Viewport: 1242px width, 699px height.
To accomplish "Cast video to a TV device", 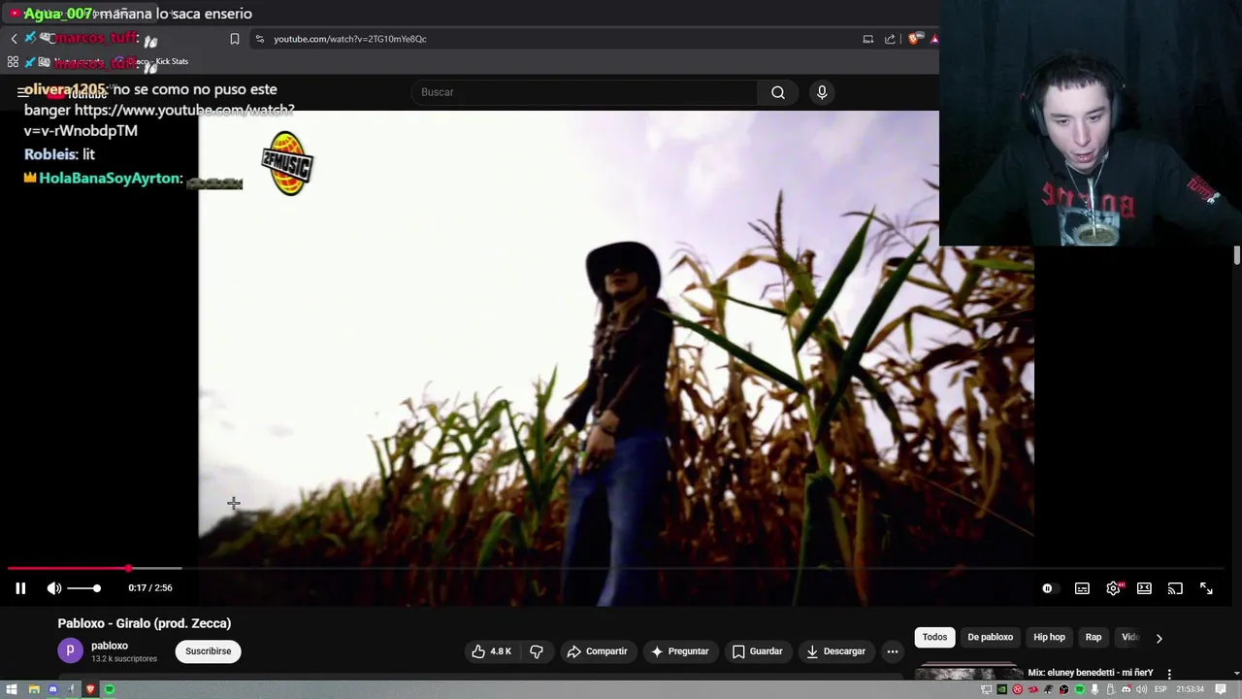I will click(x=1175, y=588).
